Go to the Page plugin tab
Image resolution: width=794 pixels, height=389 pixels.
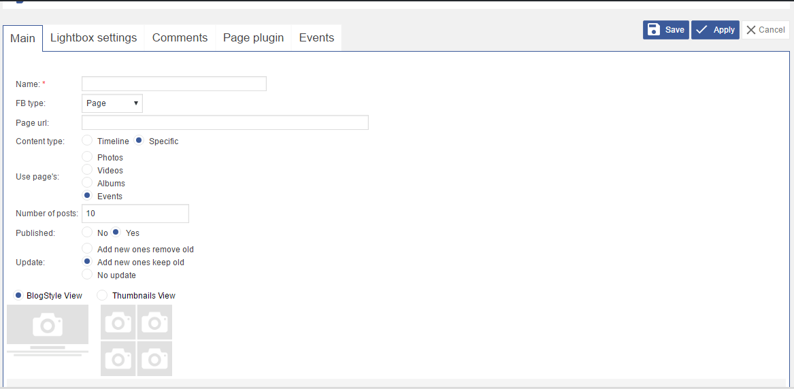253,38
